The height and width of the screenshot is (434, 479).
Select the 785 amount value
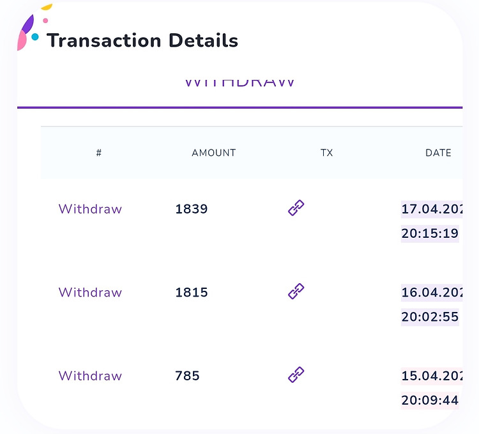[187, 376]
